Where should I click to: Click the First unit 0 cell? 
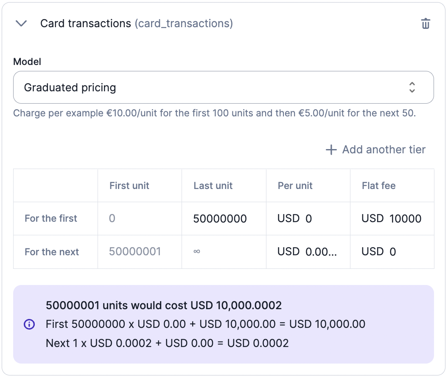pos(112,219)
